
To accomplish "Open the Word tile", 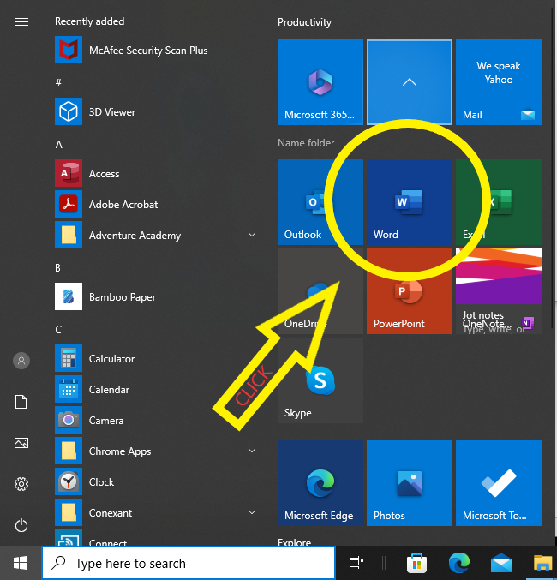I will [x=409, y=203].
